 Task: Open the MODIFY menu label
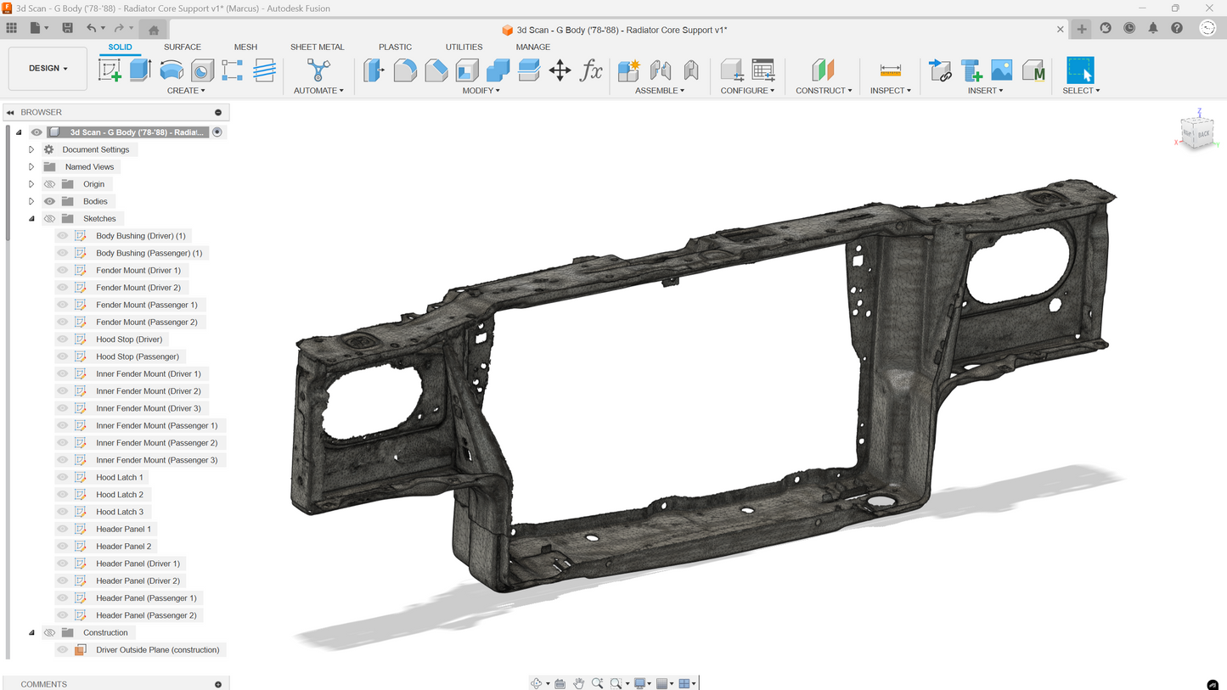[481, 91]
